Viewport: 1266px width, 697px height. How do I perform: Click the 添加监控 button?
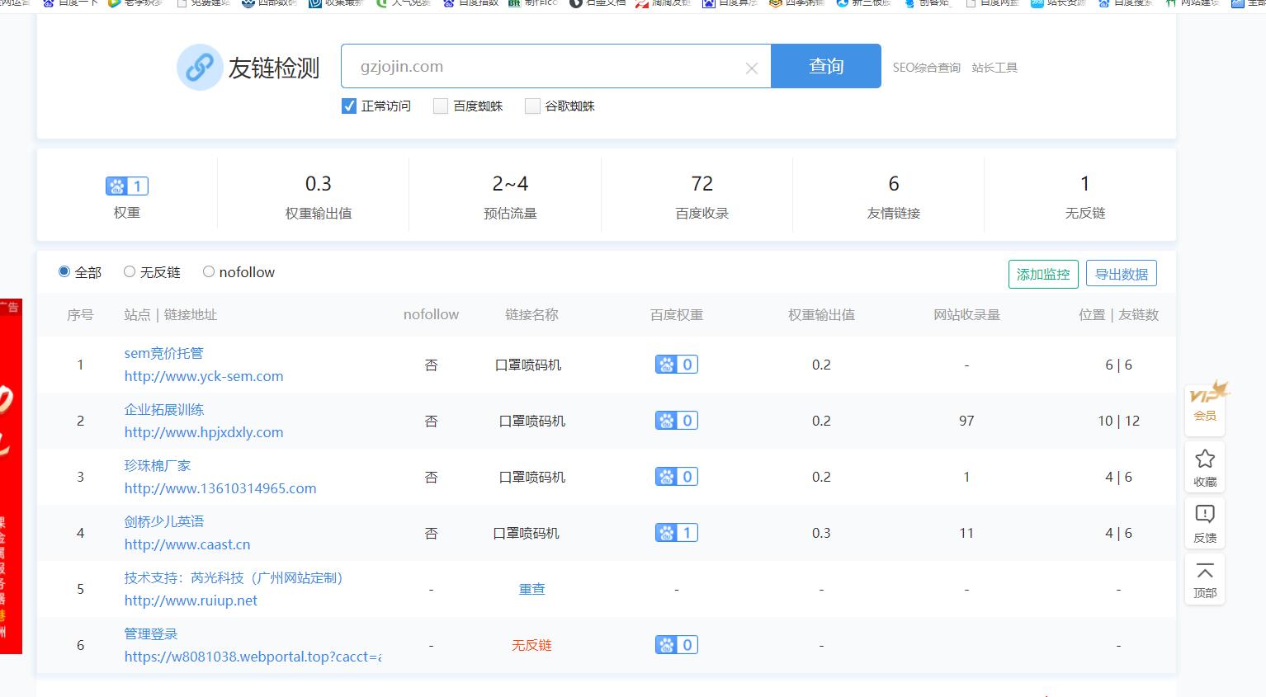click(x=1043, y=274)
